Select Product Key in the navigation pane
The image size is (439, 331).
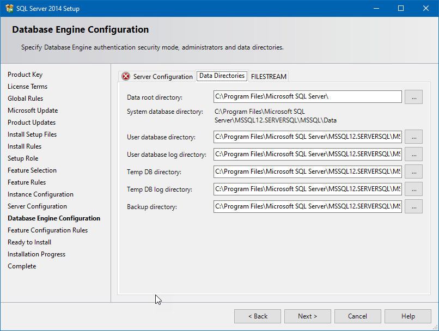coord(25,74)
